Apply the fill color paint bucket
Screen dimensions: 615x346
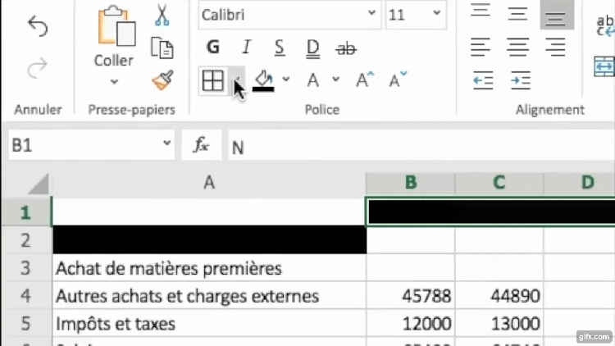tap(263, 80)
